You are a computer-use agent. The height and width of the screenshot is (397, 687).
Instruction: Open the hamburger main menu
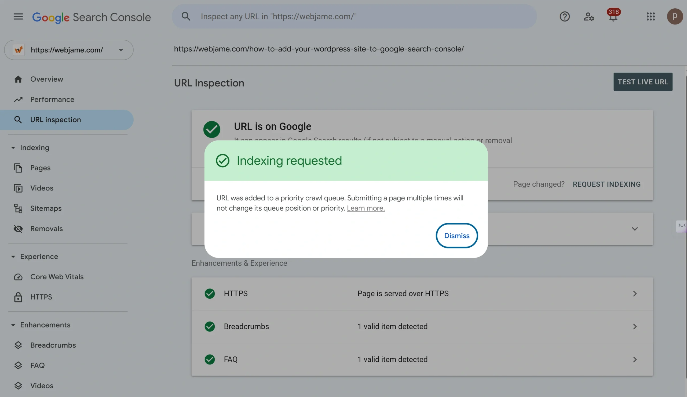tap(18, 17)
